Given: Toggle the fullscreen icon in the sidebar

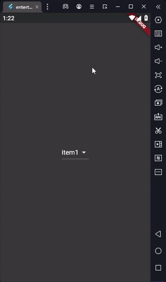Looking at the screenshot, I should [x=158, y=75].
